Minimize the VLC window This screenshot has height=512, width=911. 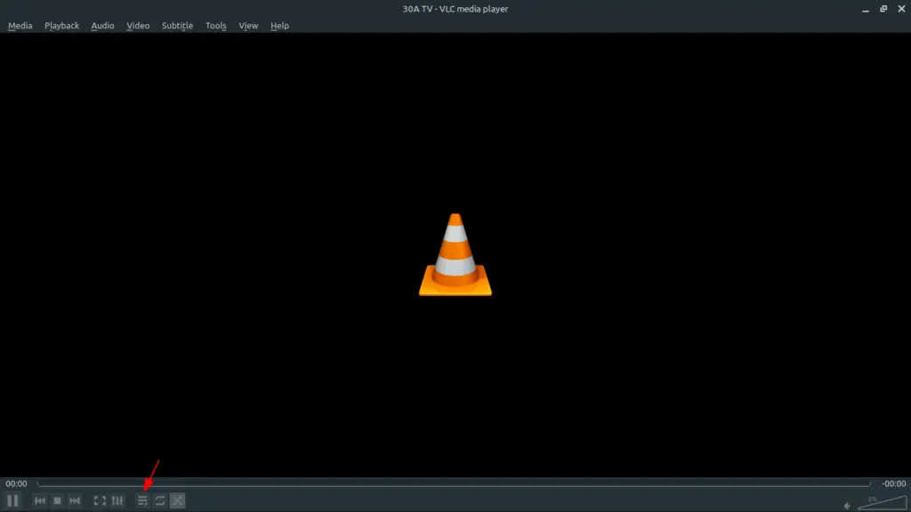coord(865,9)
